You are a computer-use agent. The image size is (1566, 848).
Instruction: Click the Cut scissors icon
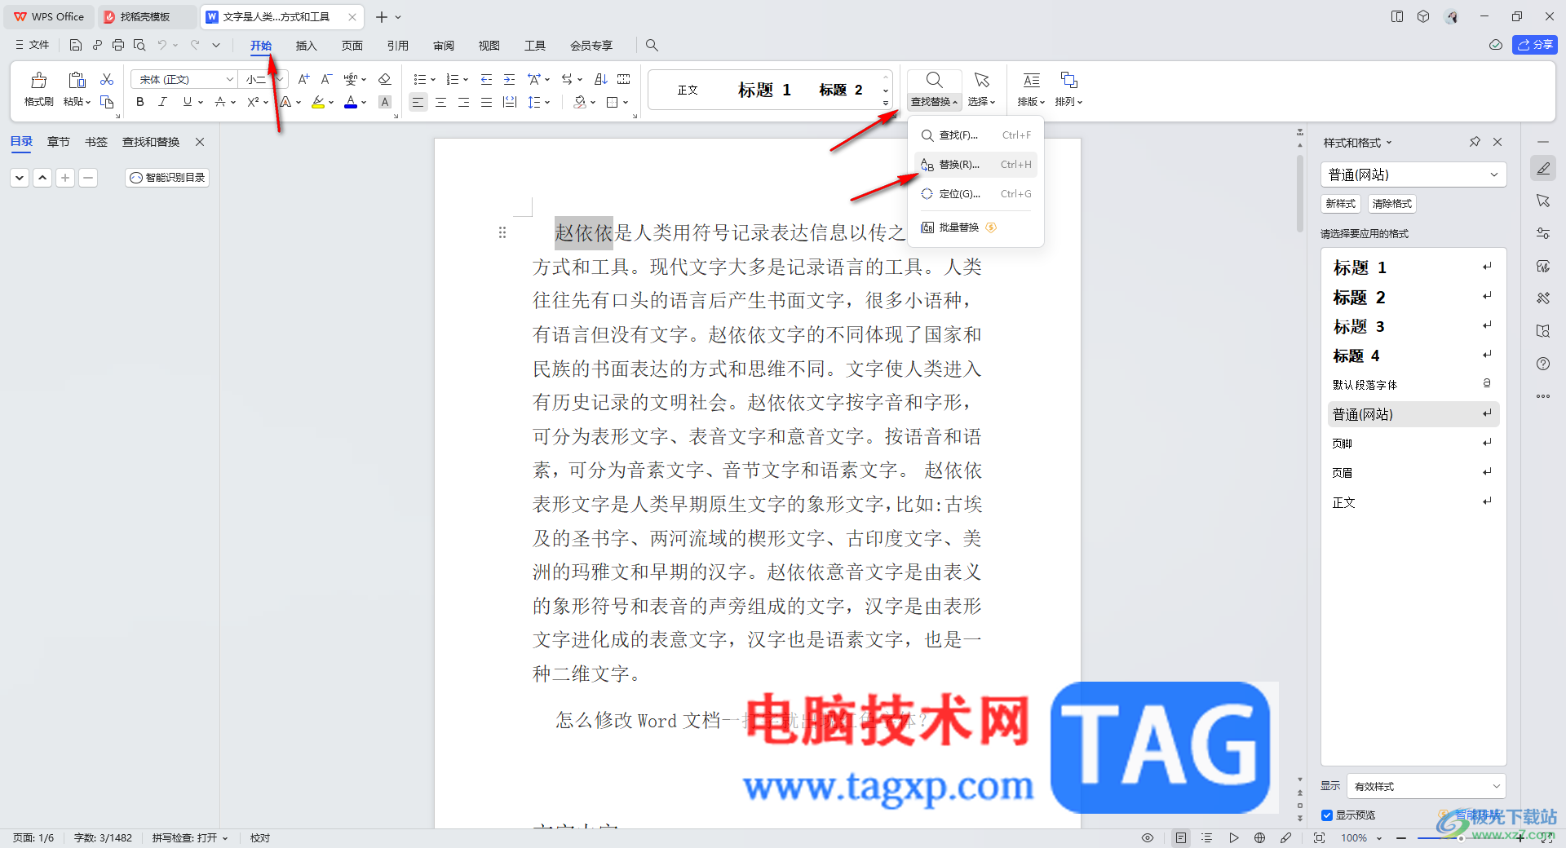[107, 79]
